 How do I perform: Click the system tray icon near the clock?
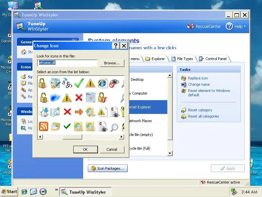[234, 192]
